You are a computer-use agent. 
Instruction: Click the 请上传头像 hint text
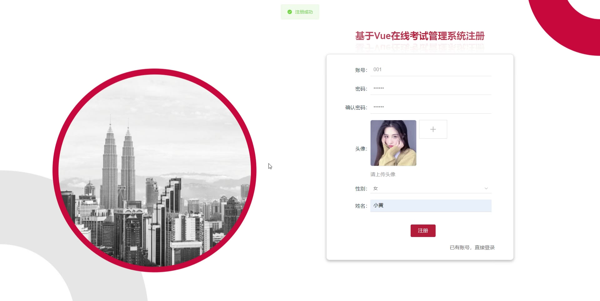(383, 174)
